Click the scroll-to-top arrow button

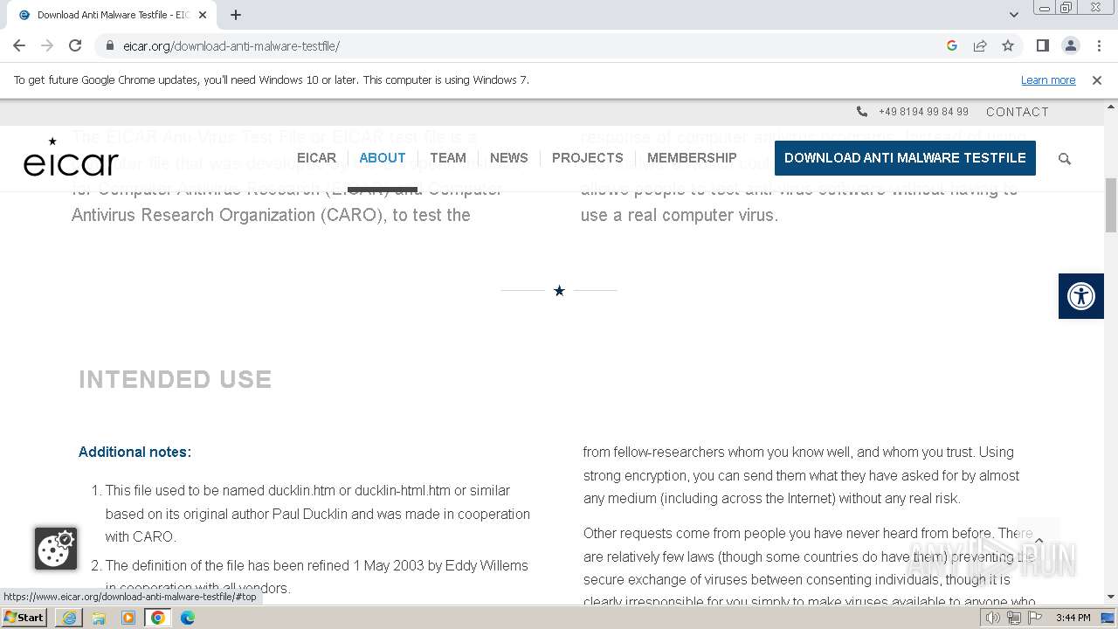coord(1039,541)
